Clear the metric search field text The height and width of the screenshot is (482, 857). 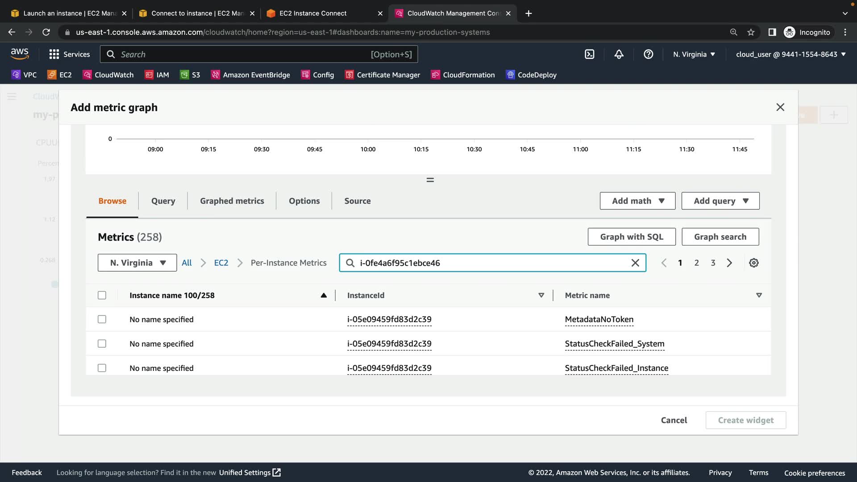pyautogui.click(x=635, y=263)
